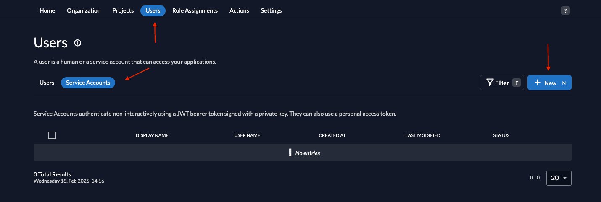The height and width of the screenshot is (202, 601).
Task: Sort by Last Modified column header
Action: (x=423, y=135)
